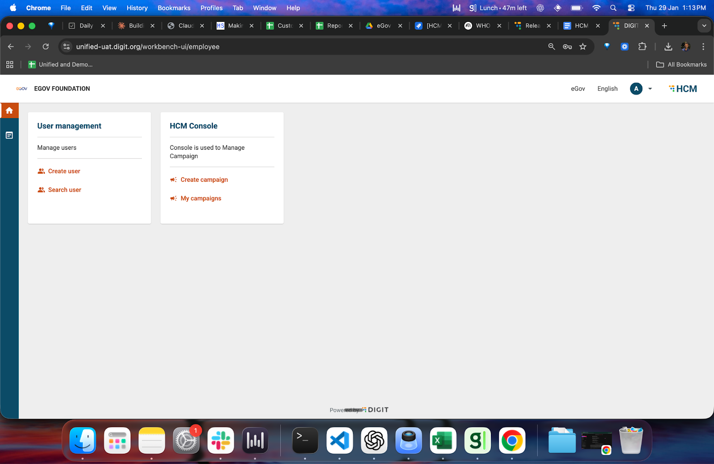Open the Bookmarks menu in the menu bar
The image size is (714, 464).
174,8
